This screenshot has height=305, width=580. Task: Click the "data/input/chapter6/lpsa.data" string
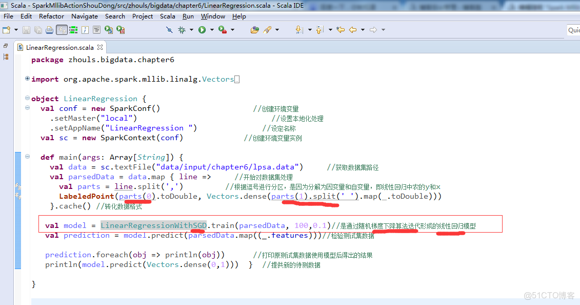[228, 167]
